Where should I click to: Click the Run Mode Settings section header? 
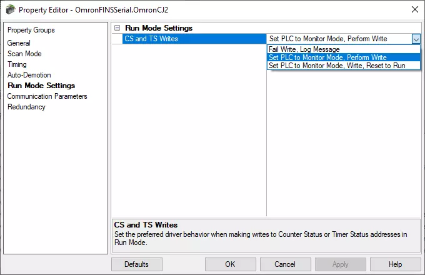(159, 28)
